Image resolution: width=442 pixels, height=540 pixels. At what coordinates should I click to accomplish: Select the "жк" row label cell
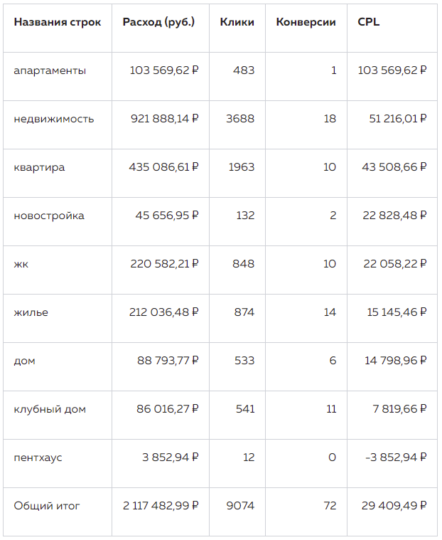tap(21, 264)
